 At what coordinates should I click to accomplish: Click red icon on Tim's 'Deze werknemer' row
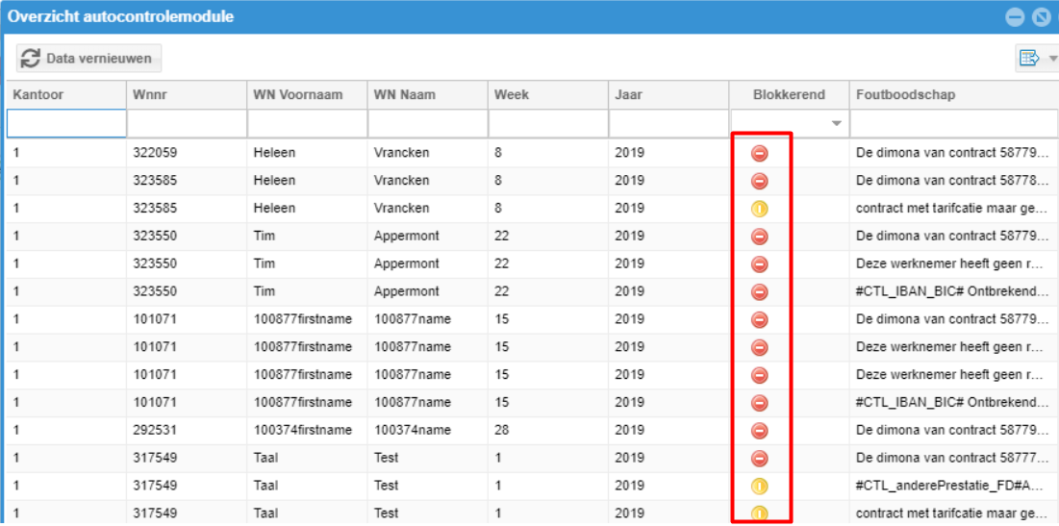click(x=760, y=264)
